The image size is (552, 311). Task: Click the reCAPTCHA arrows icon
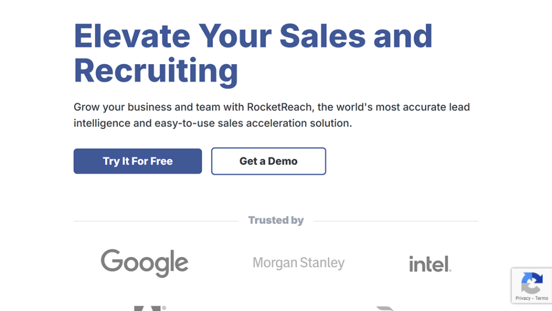pyautogui.click(x=532, y=282)
